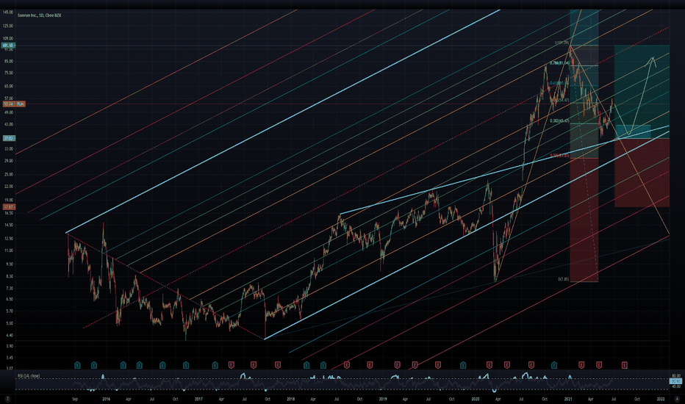This screenshot has height=404, width=685.
Task: Select the red 0.236 Fibonacci level label
Action: tap(559, 156)
